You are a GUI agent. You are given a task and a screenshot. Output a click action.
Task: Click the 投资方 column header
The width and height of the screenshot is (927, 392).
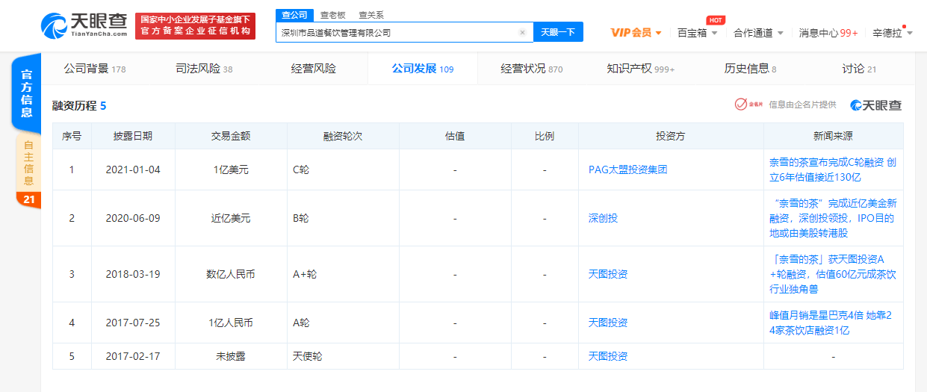pyautogui.click(x=671, y=136)
